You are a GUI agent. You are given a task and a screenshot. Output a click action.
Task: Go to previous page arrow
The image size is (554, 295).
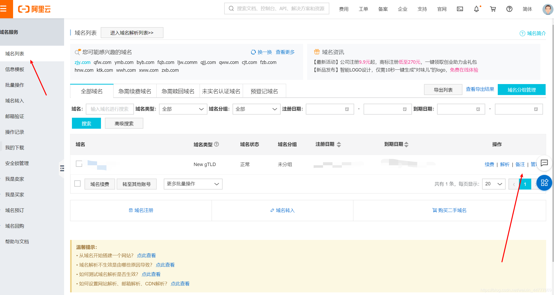(514, 184)
